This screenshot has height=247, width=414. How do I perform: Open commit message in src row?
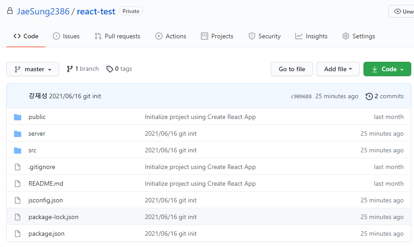pos(171,150)
